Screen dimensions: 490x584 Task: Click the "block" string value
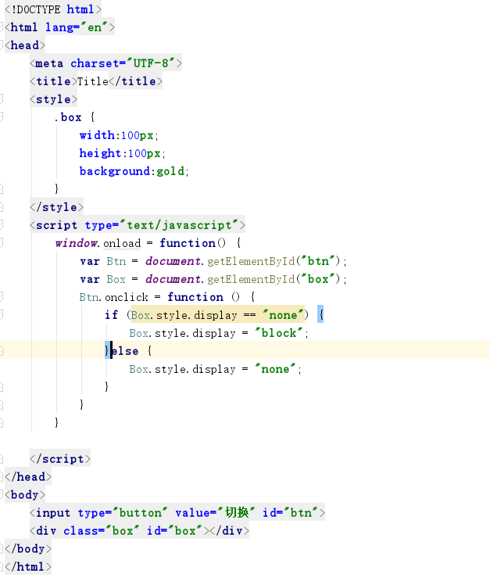[x=278, y=333]
